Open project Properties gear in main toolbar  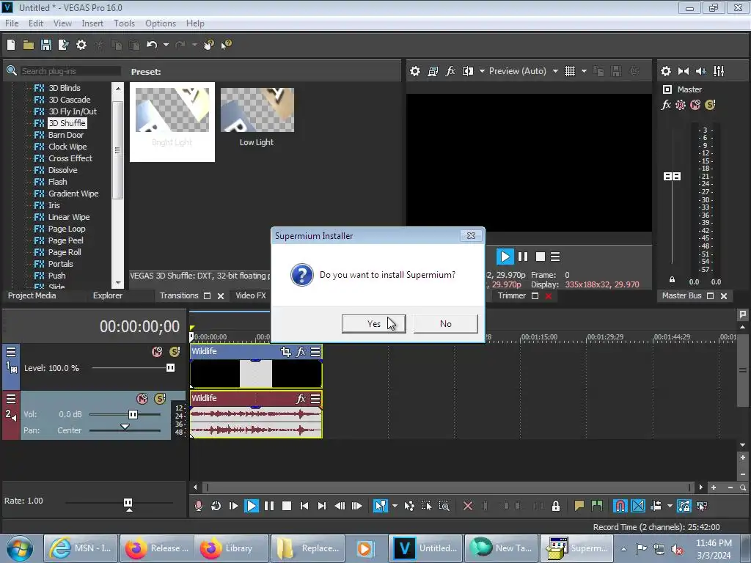coord(81,45)
